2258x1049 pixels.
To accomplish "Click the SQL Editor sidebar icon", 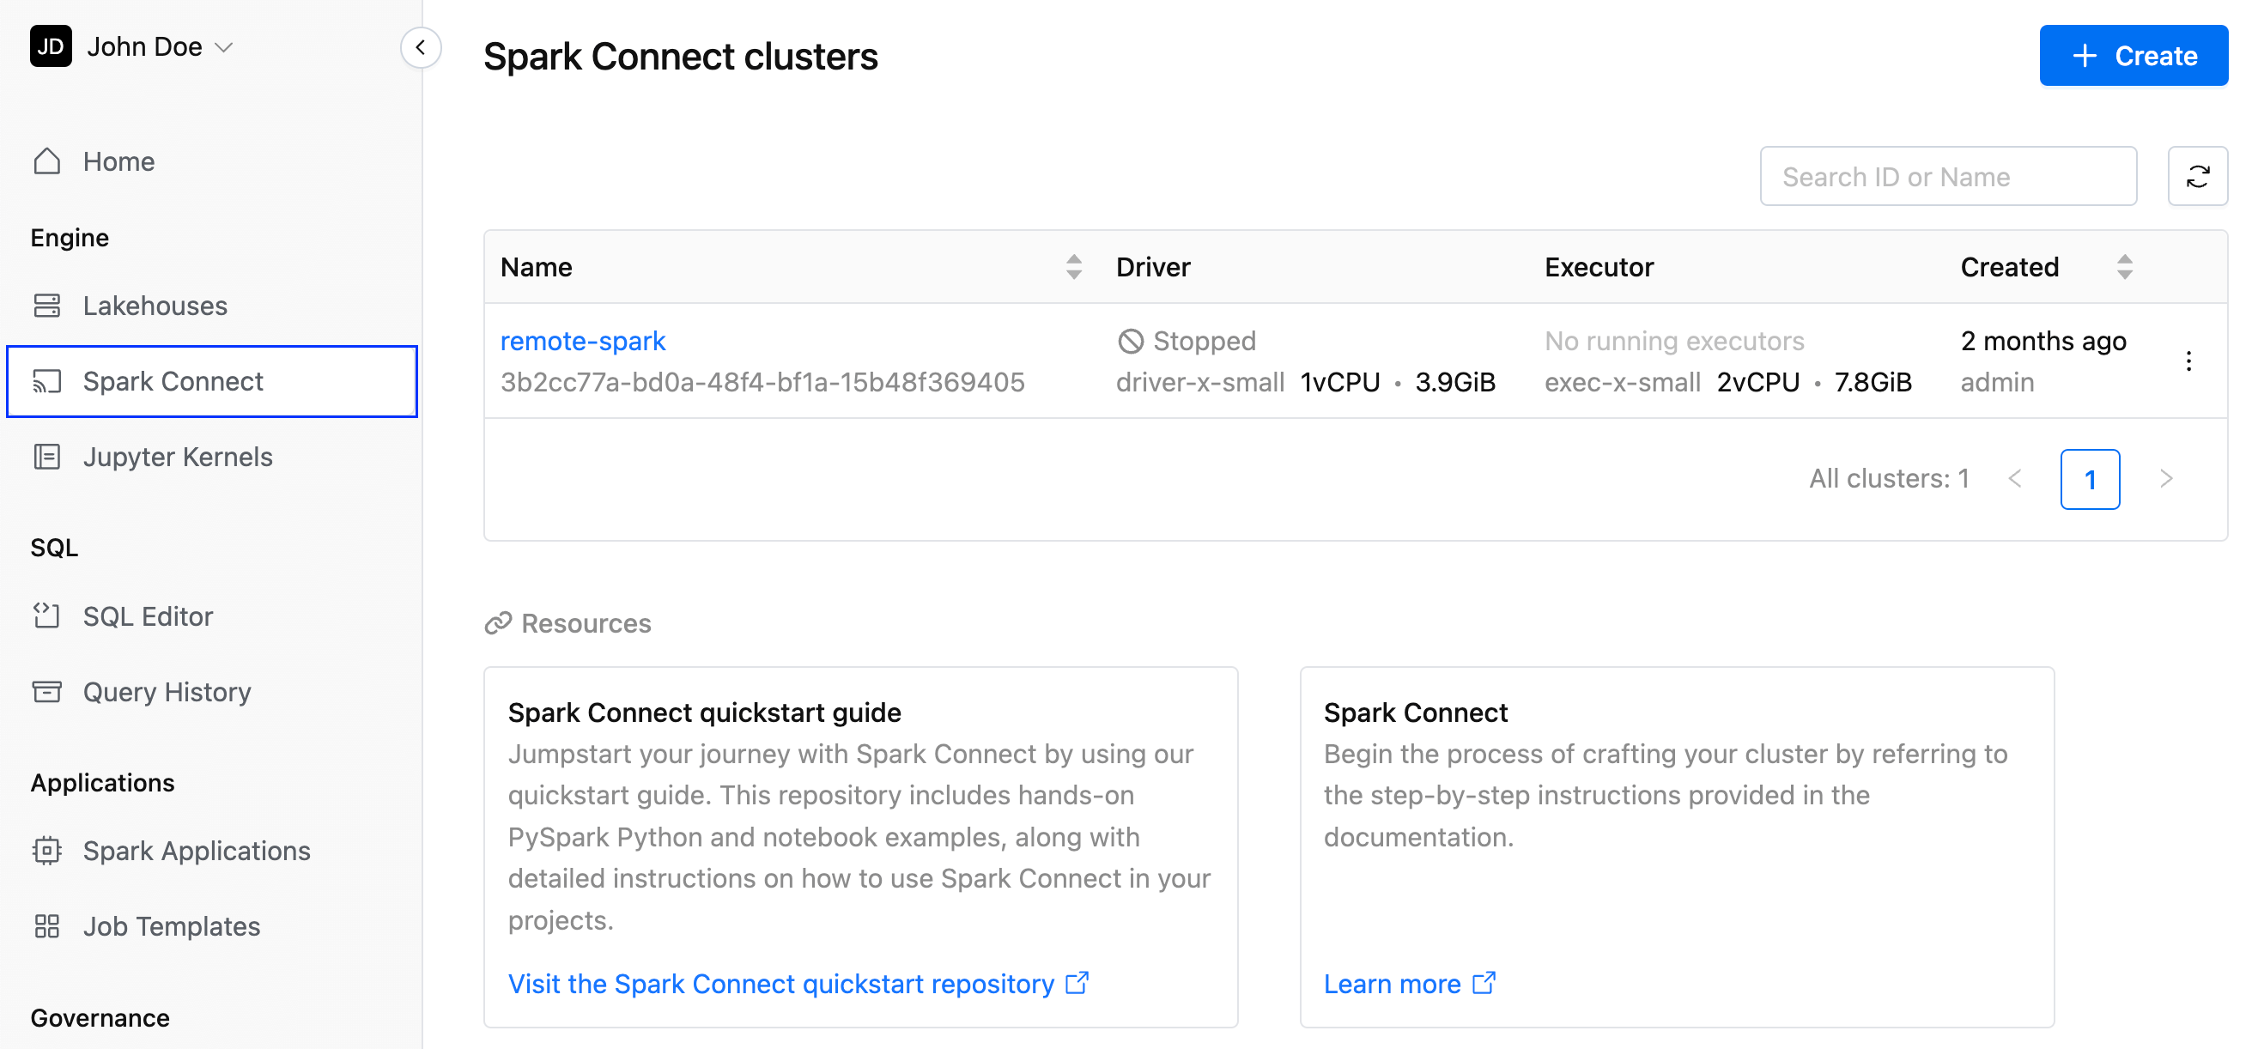I will 47,615.
